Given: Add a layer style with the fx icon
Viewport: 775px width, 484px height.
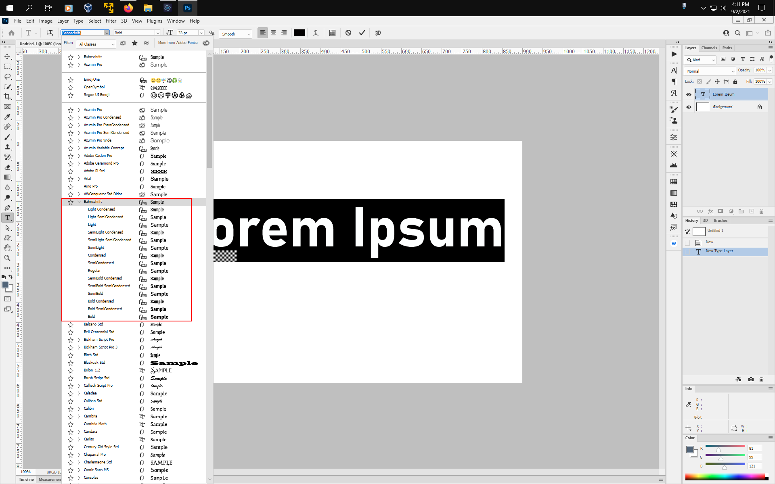Looking at the screenshot, I should click(710, 211).
